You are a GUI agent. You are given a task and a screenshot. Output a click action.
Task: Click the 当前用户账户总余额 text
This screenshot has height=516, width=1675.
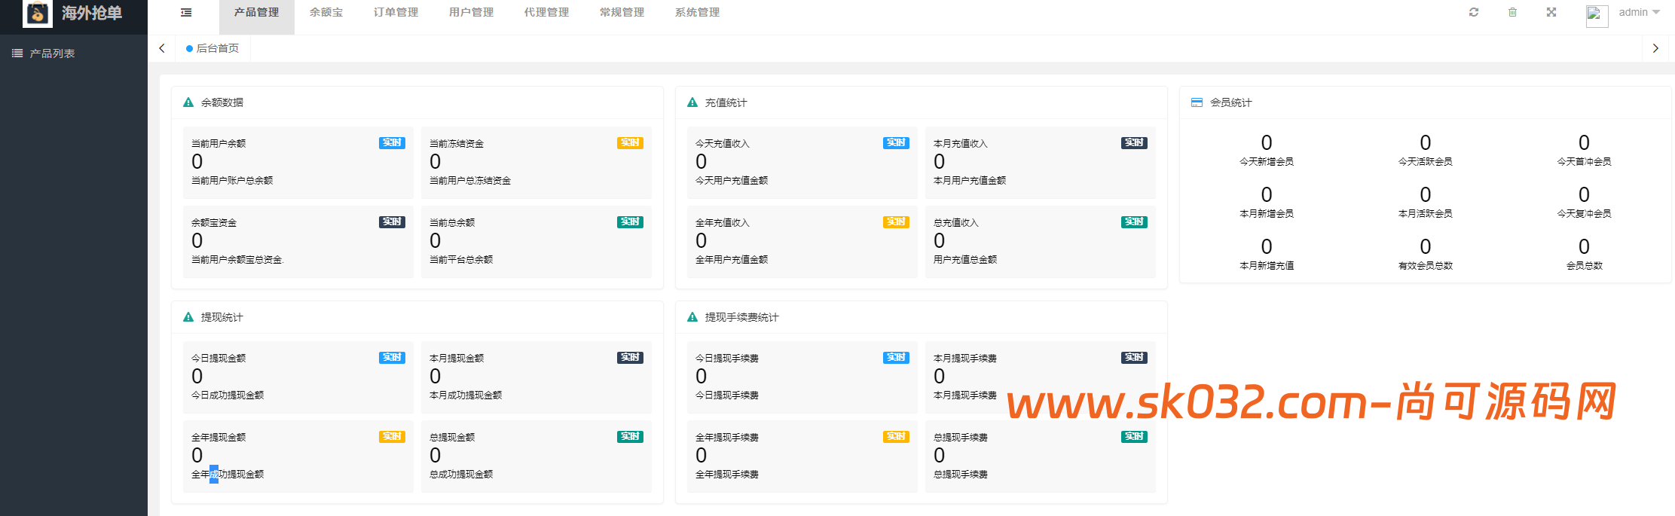point(232,181)
